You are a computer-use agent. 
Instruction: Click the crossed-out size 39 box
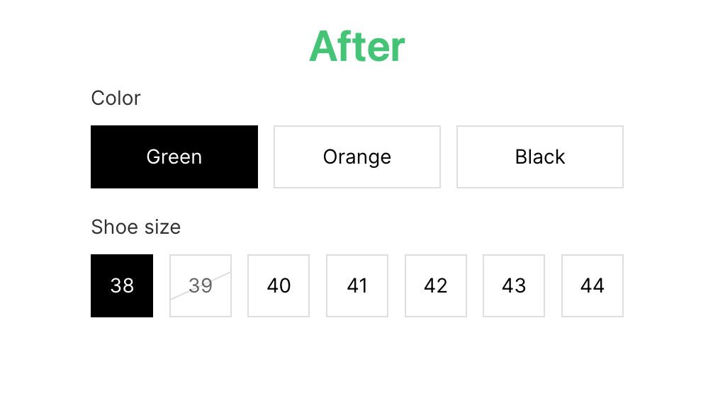201,285
